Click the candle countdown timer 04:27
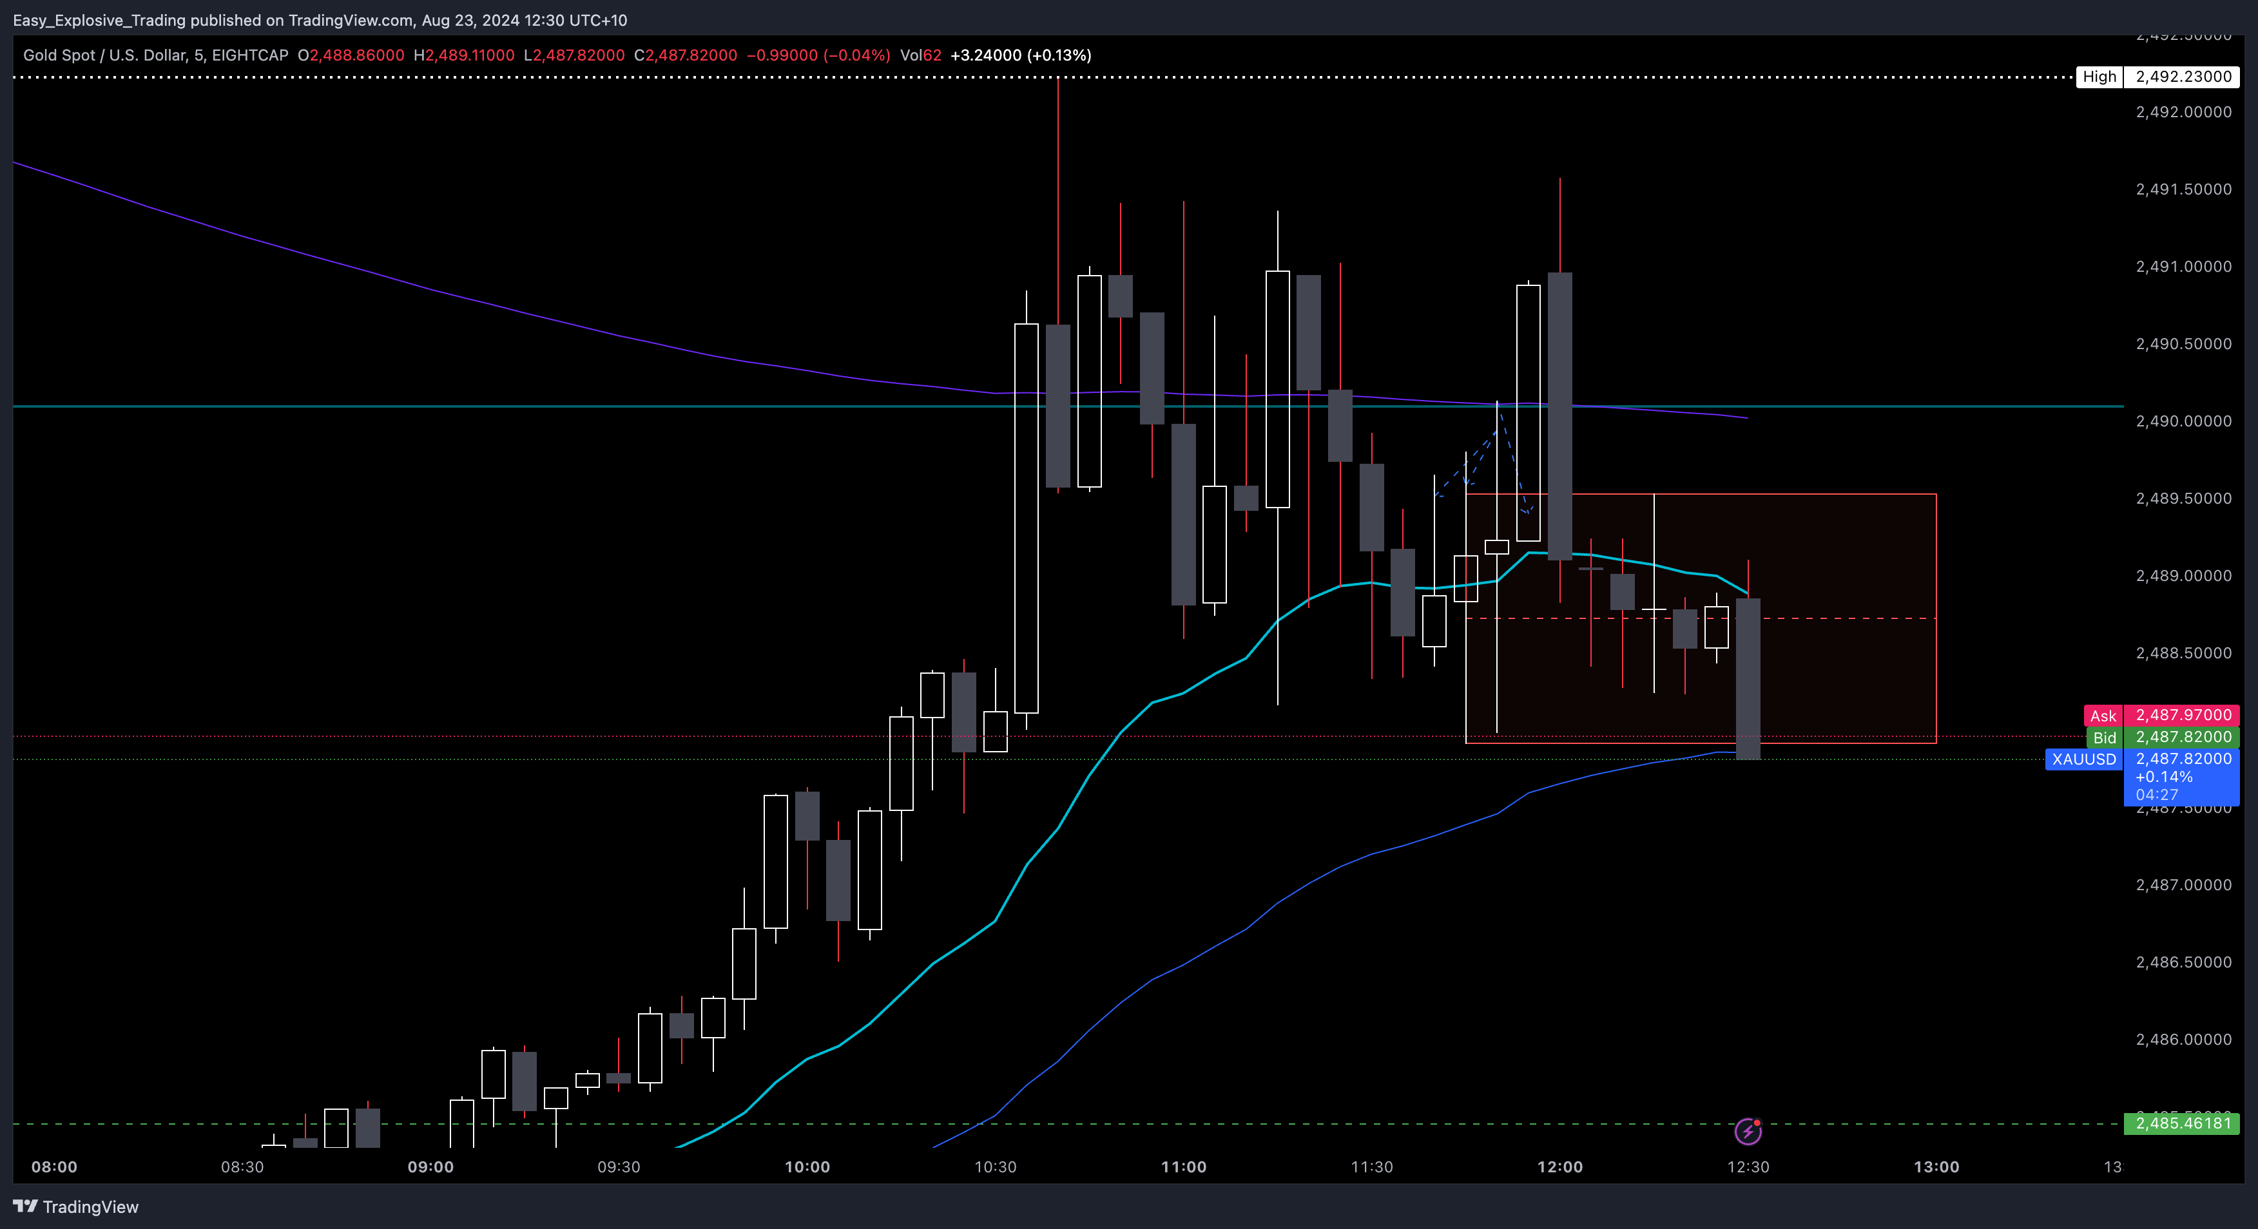The image size is (2258, 1229). (x=2156, y=794)
